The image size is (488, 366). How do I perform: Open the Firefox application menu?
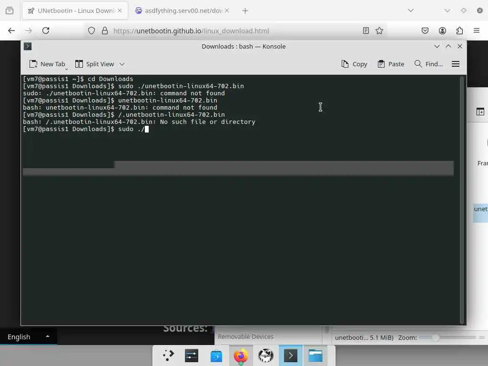tap(477, 30)
